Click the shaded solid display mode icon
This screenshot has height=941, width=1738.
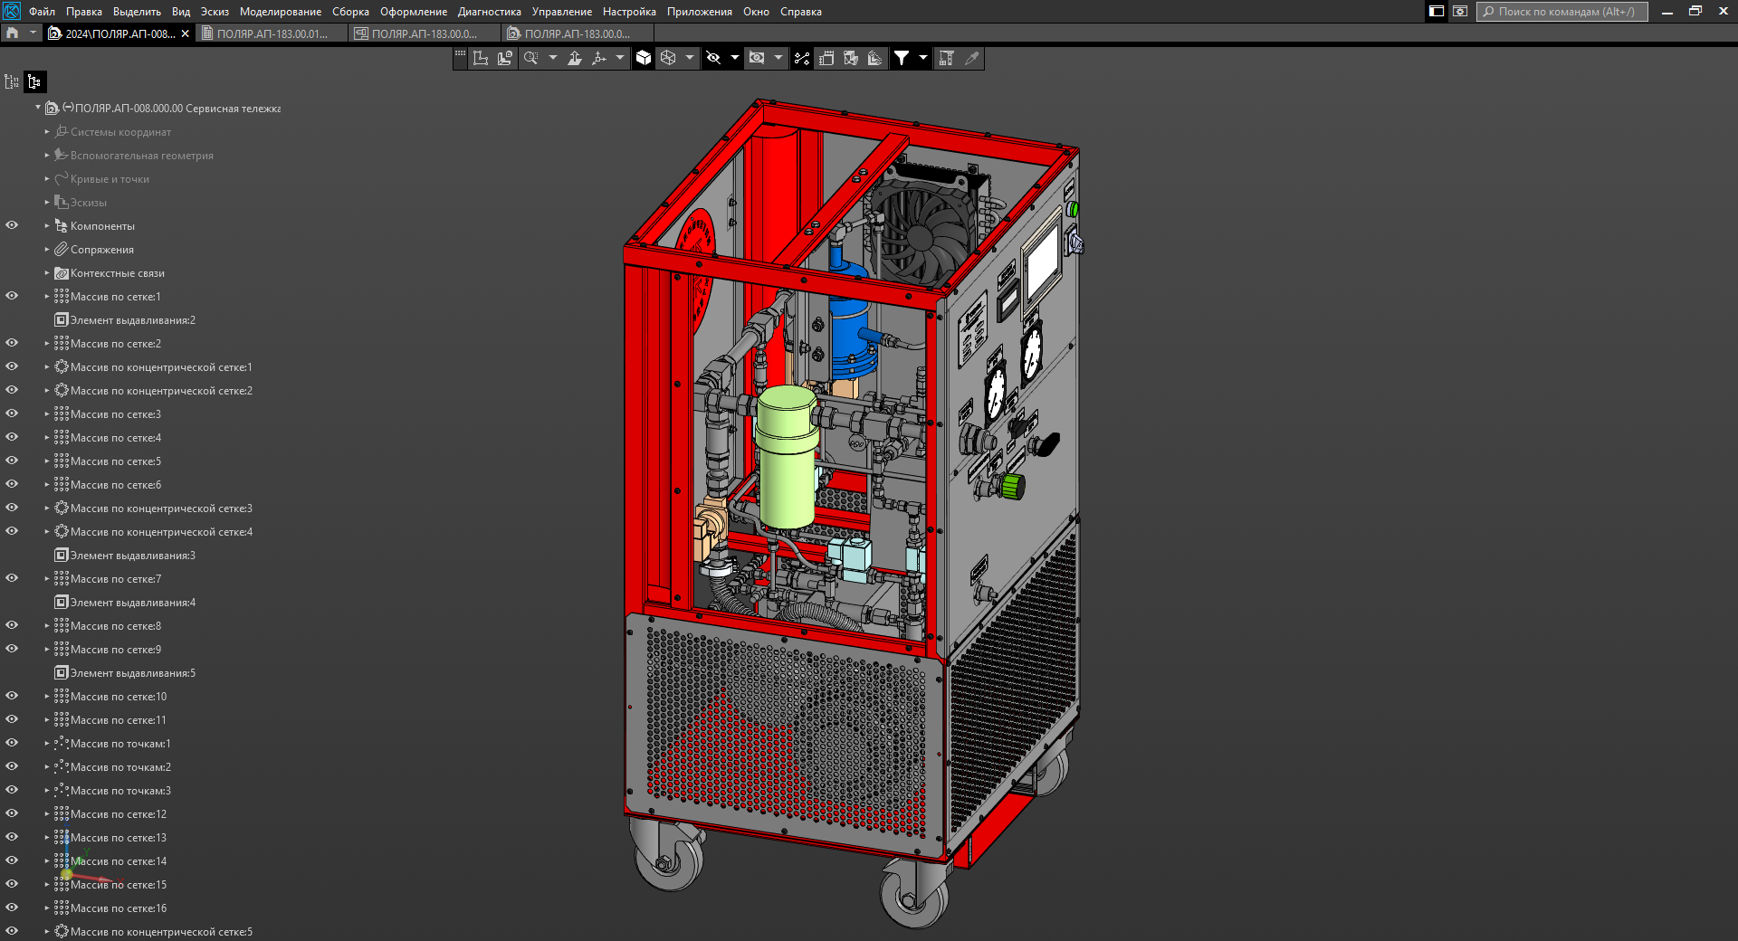pyautogui.click(x=644, y=58)
